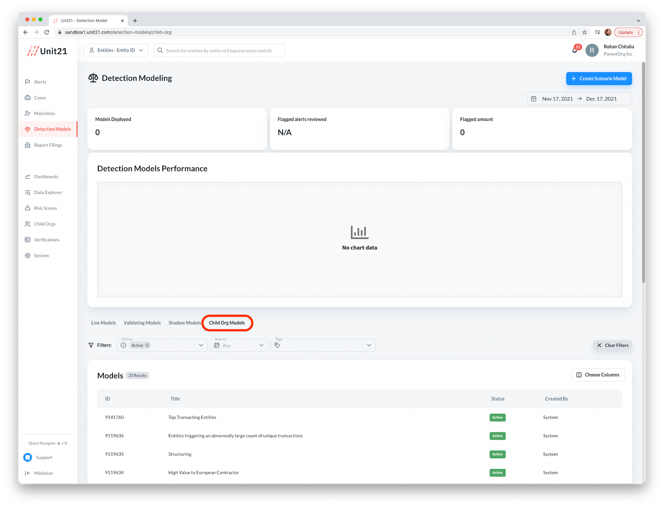Click the calendar icon in date range
The height and width of the screenshot is (508, 664).
(534, 99)
